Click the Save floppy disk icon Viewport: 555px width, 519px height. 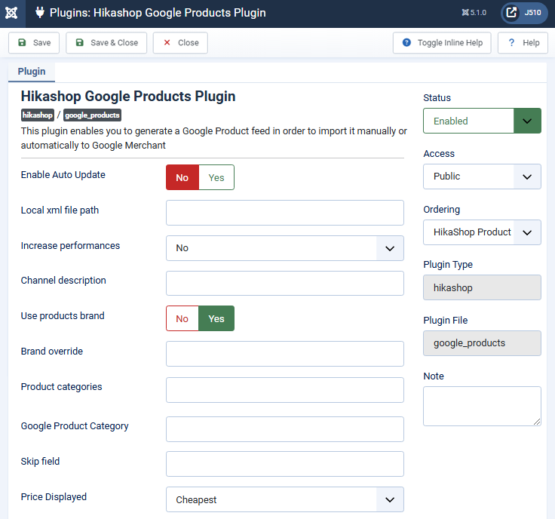click(22, 42)
